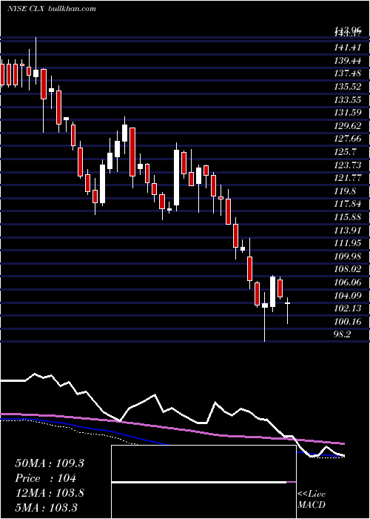
Task: Click the <<Live MACD label
Action: pyautogui.click(x=312, y=499)
